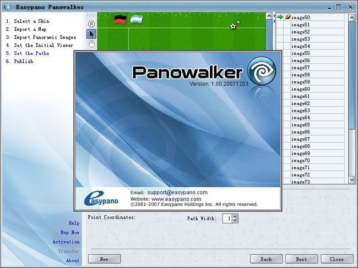The width and height of the screenshot is (358, 268).
Task: Open the www.easypano.com website link
Action: (176, 199)
